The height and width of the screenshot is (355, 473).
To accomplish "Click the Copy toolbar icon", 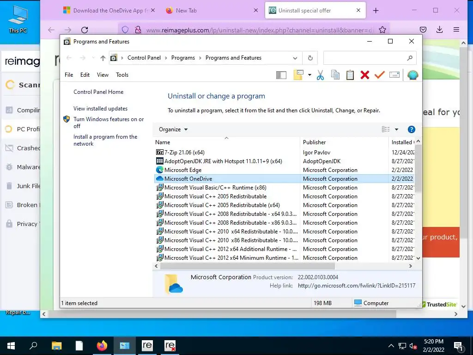I will tap(335, 75).
